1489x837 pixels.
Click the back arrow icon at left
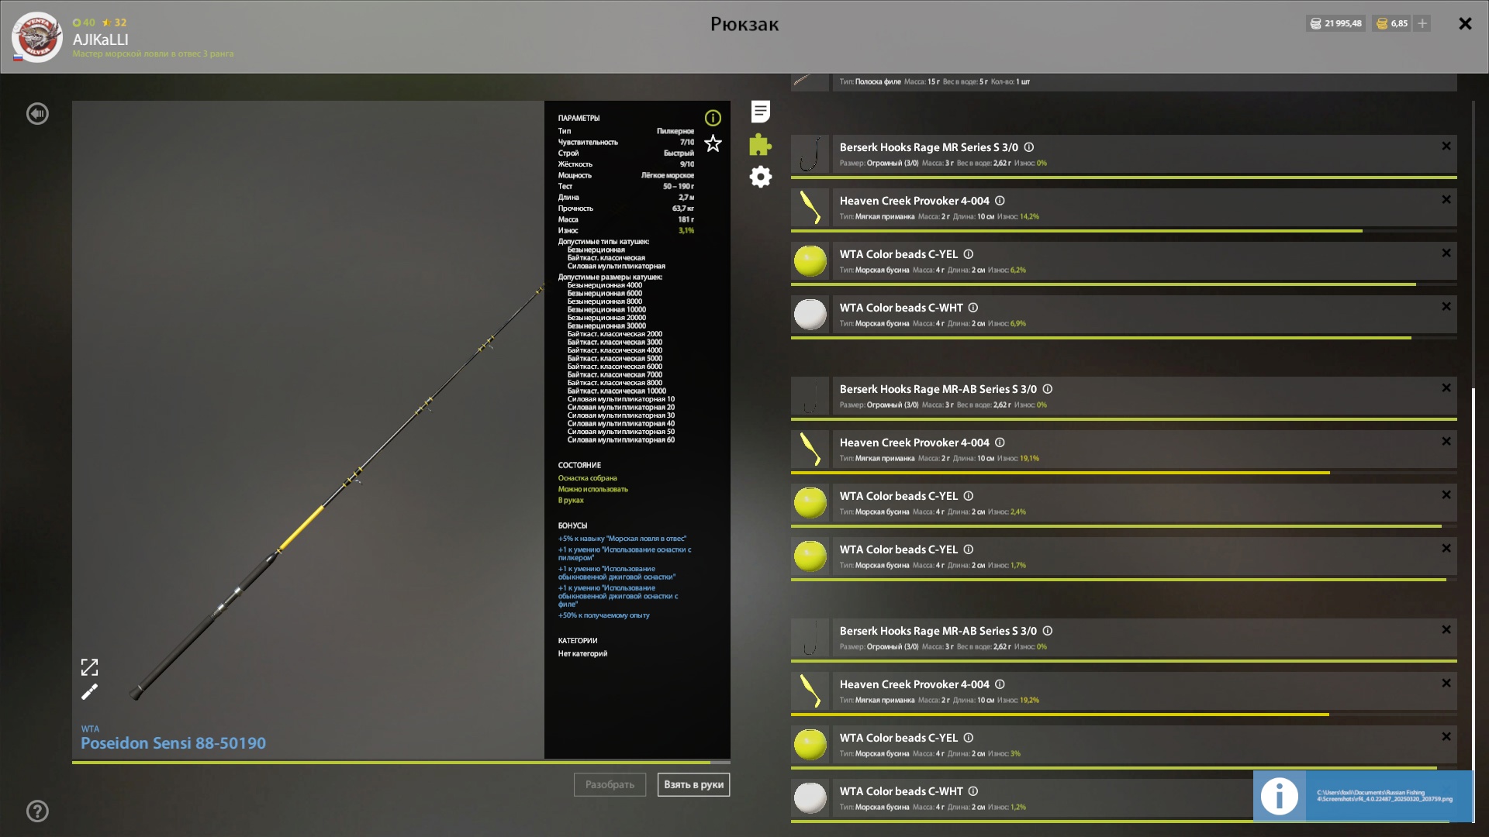click(37, 114)
